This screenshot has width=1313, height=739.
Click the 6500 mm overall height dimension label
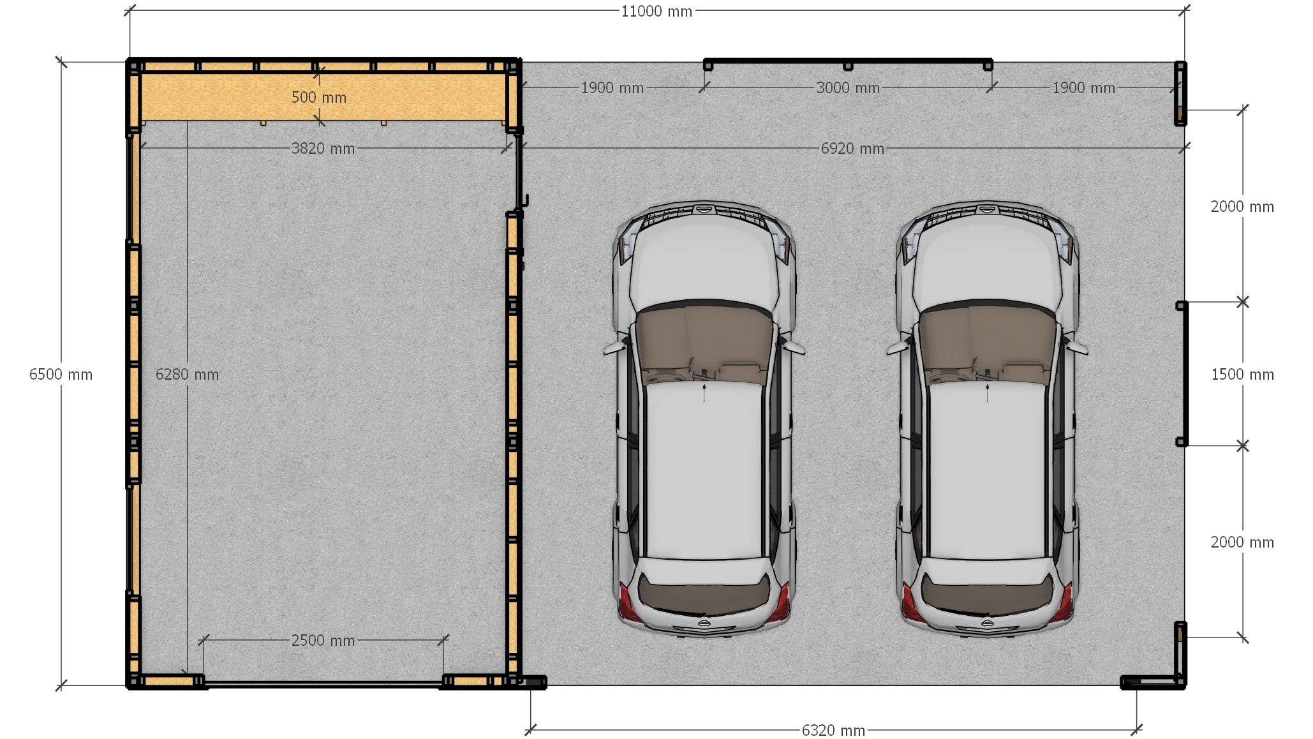(61, 375)
